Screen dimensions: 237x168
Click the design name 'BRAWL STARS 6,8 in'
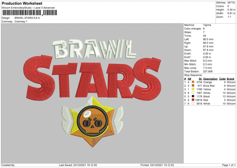point(27,18)
